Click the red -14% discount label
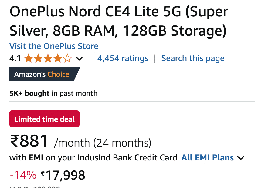 (x=23, y=175)
